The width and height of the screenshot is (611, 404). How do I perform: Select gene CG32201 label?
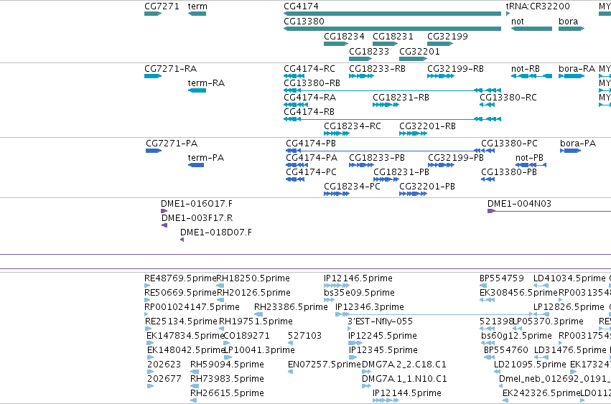point(419,52)
